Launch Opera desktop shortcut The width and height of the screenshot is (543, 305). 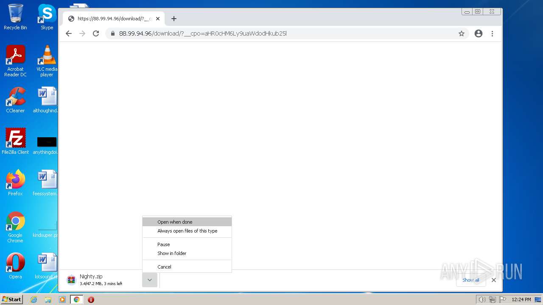pos(15,266)
